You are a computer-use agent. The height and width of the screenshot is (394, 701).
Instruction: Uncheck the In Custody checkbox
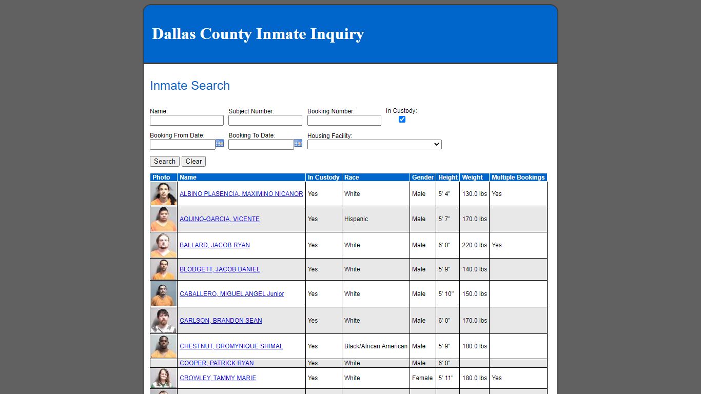coord(402,119)
